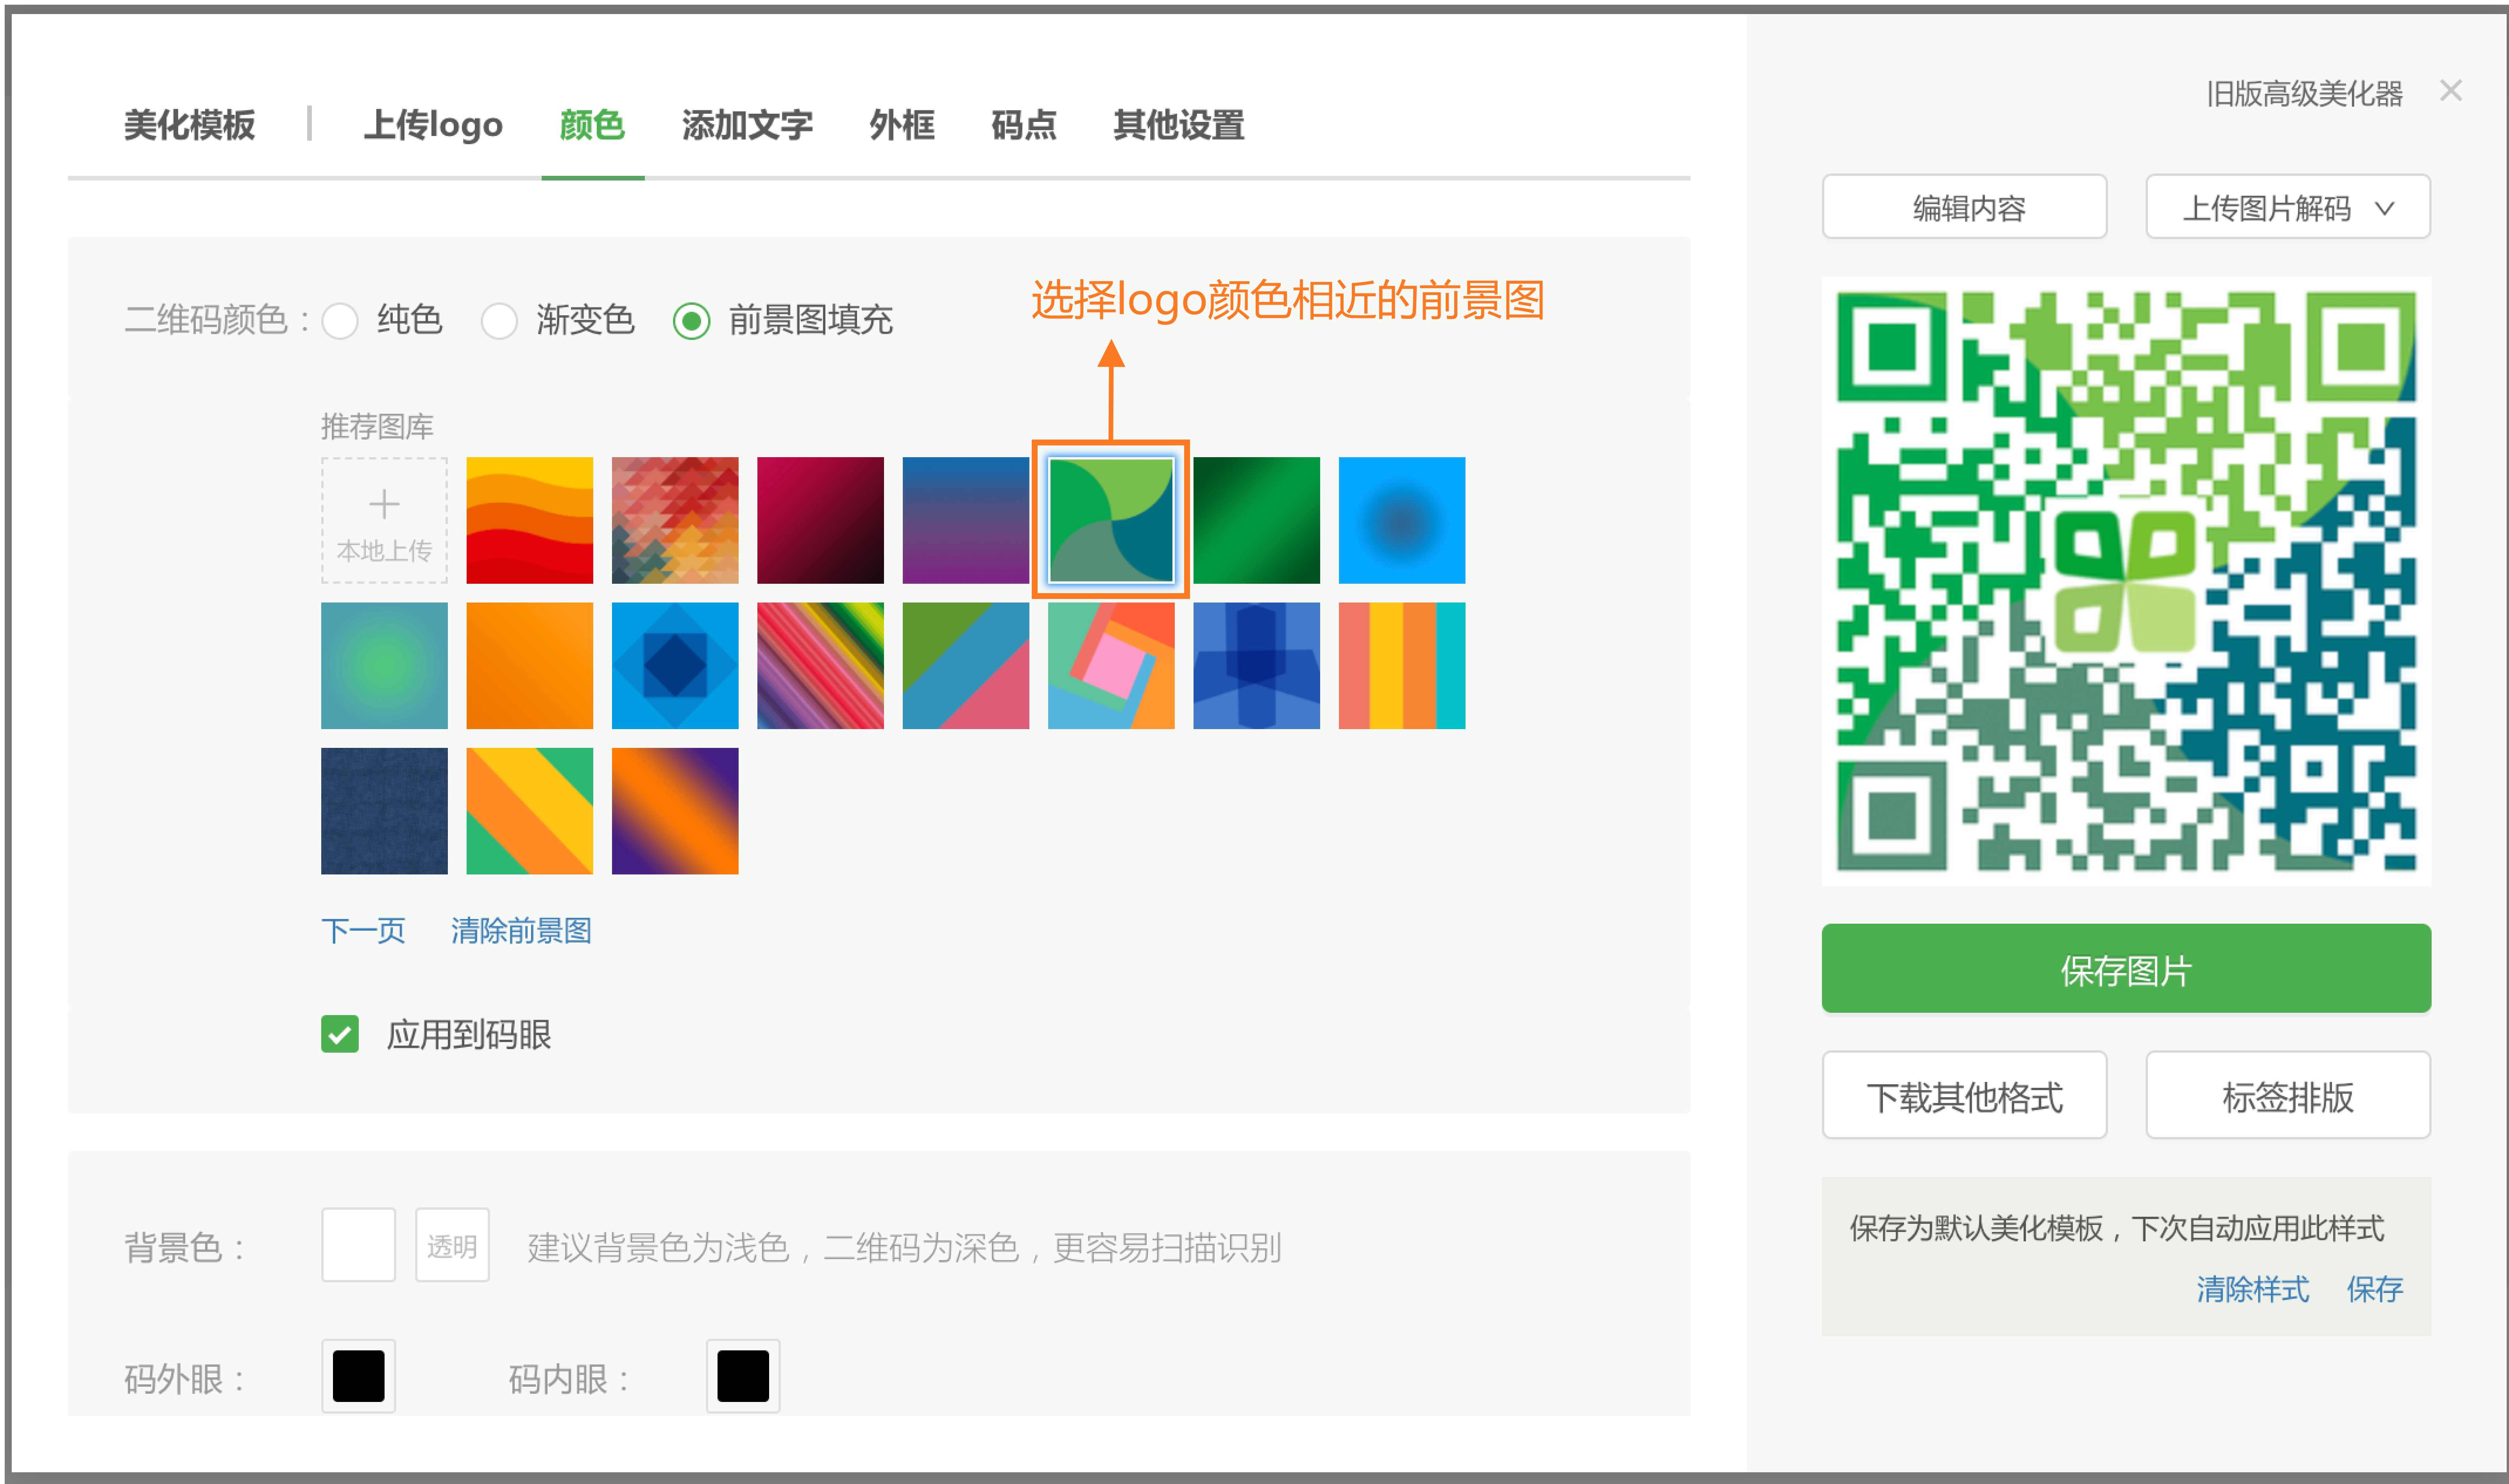This screenshot has width=2509, height=1484.
Task: Switch to 其他设置 tab
Action: (1179, 126)
